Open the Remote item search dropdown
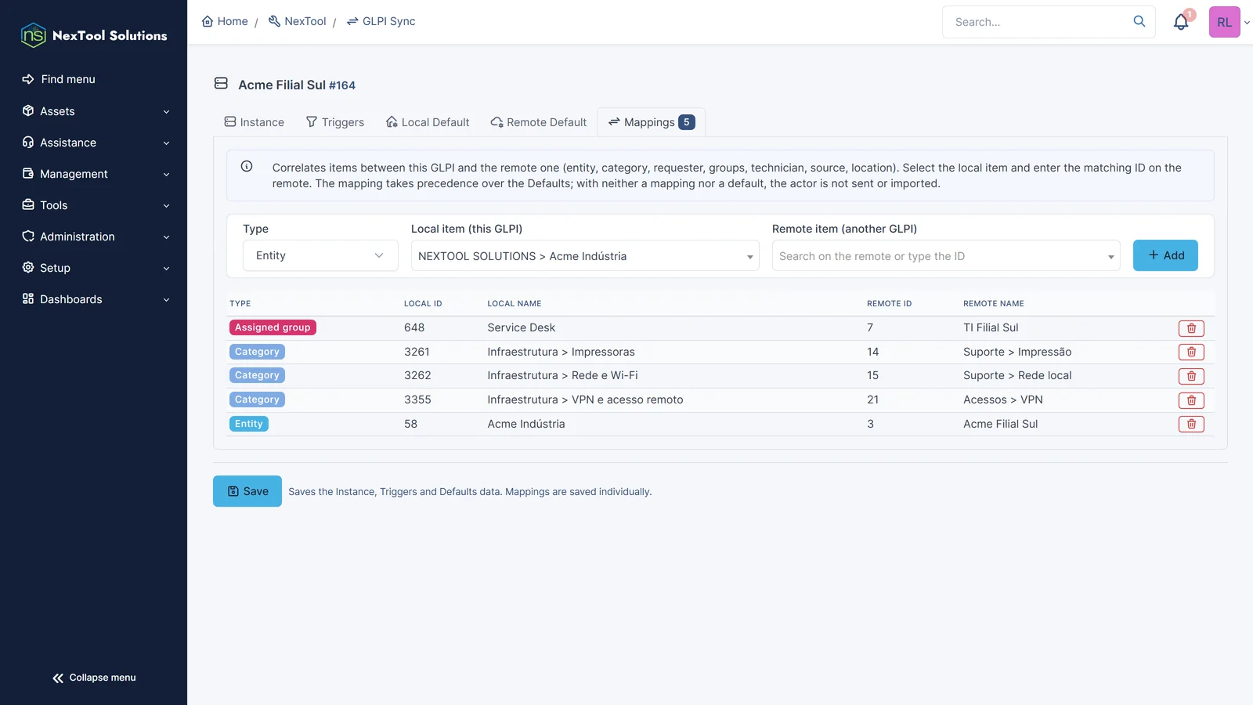Image resolution: width=1253 pixels, height=705 pixels. click(946, 255)
